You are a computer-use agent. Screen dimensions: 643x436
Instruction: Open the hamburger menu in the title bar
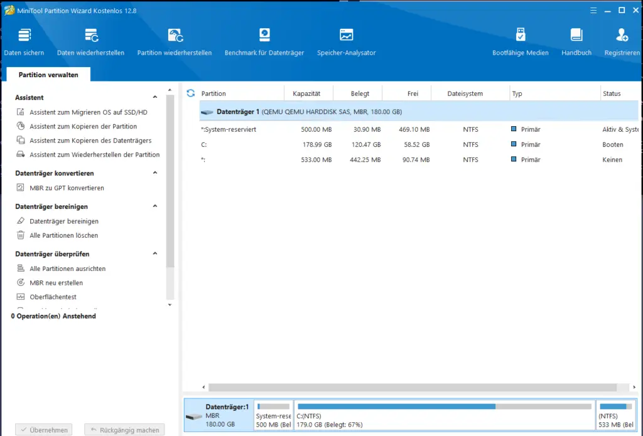pyautogui.click(x=593, y=10)
